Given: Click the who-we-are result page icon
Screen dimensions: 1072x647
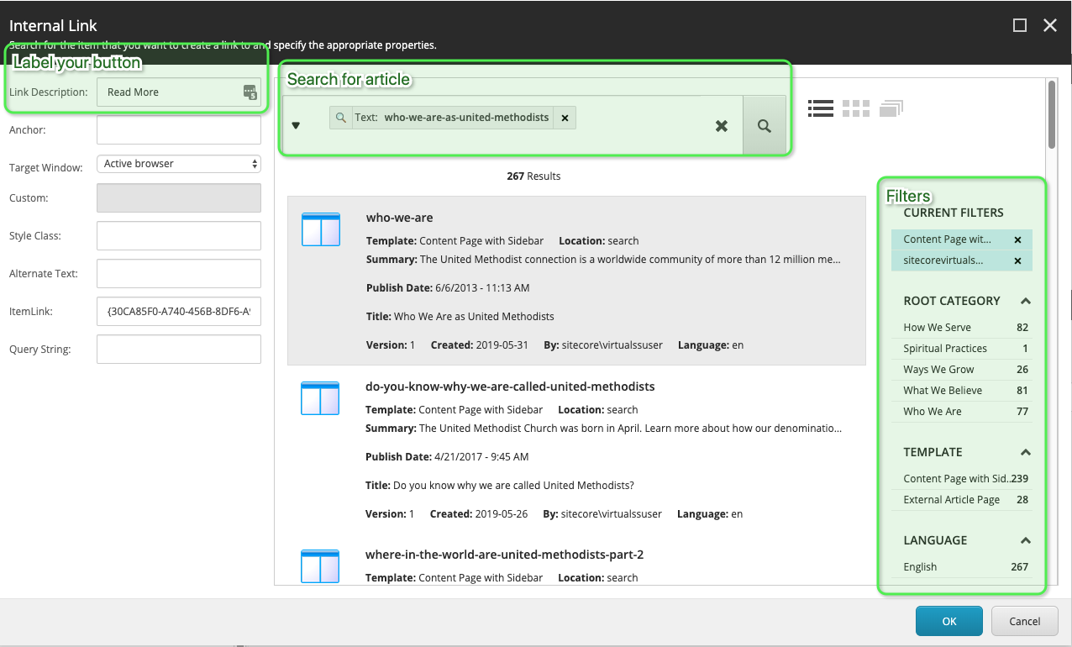Looking at the screenshot, I should 320,229.
